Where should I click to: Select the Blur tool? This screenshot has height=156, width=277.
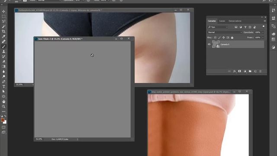coord(3,71)
